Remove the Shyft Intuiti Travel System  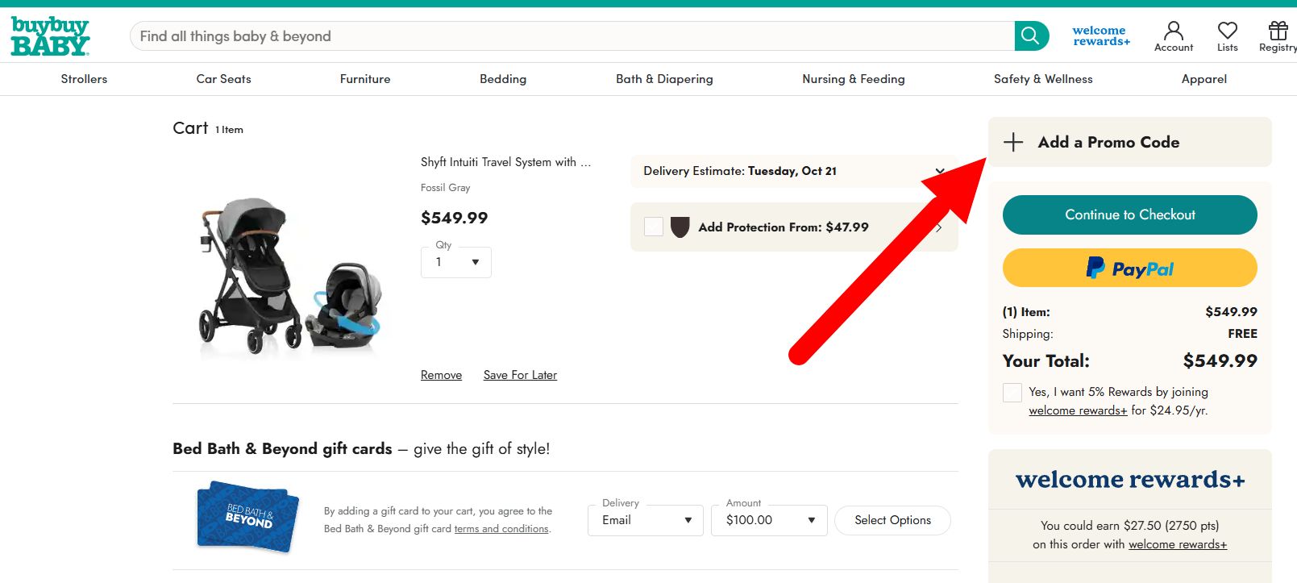coord(441,374)
